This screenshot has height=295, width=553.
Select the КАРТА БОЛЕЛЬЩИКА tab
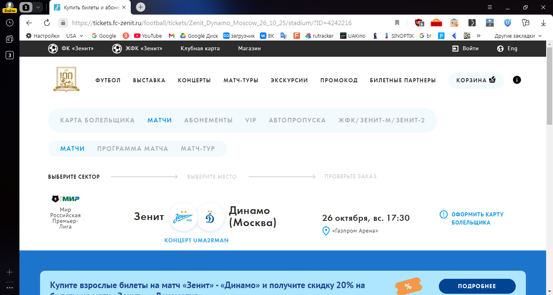click(98, 120)
